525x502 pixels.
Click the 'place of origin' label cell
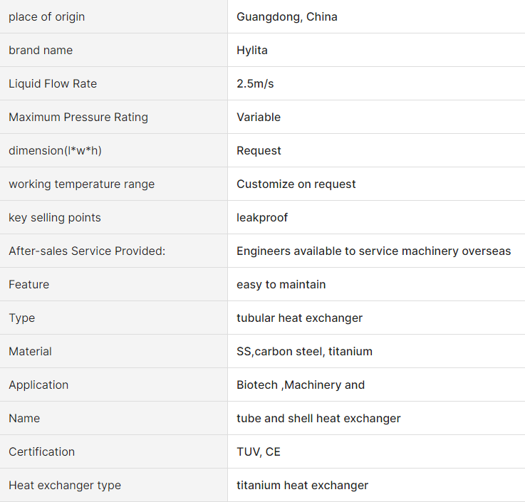pyautogui.click(x=46, y=16)
